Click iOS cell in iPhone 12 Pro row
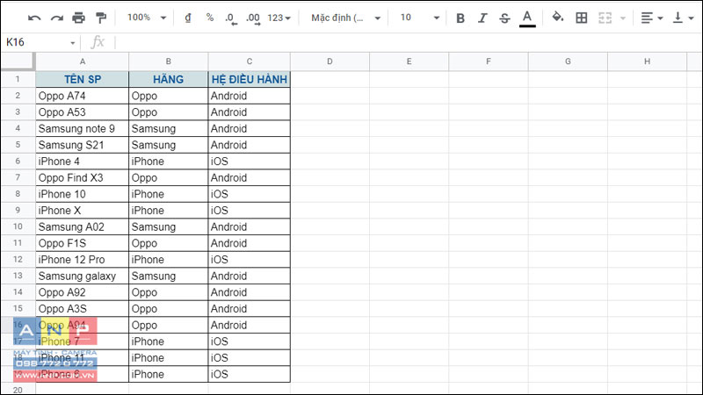The width and height of the screenshot is (703, 395). [250, 259]
